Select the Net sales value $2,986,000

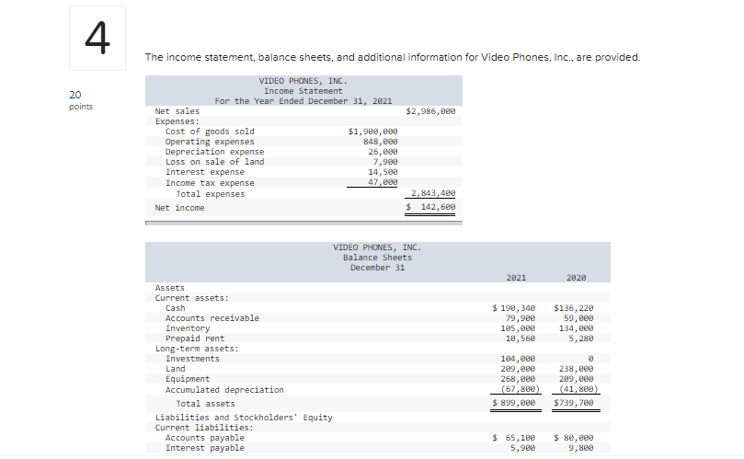click(430, 111)
